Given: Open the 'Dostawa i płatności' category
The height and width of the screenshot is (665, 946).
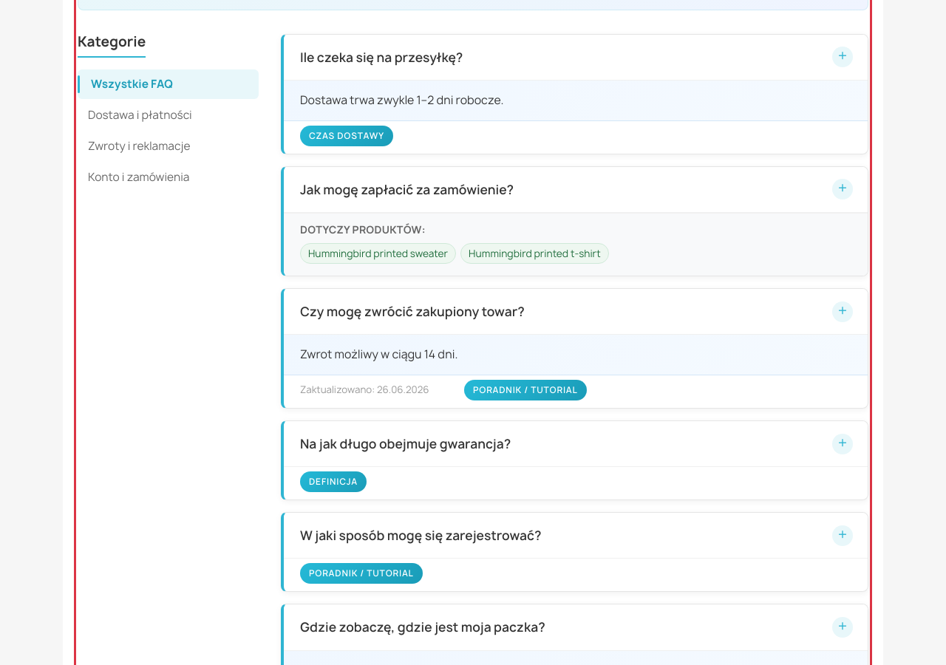Looking at the screenshot, I should coord(169,115).
